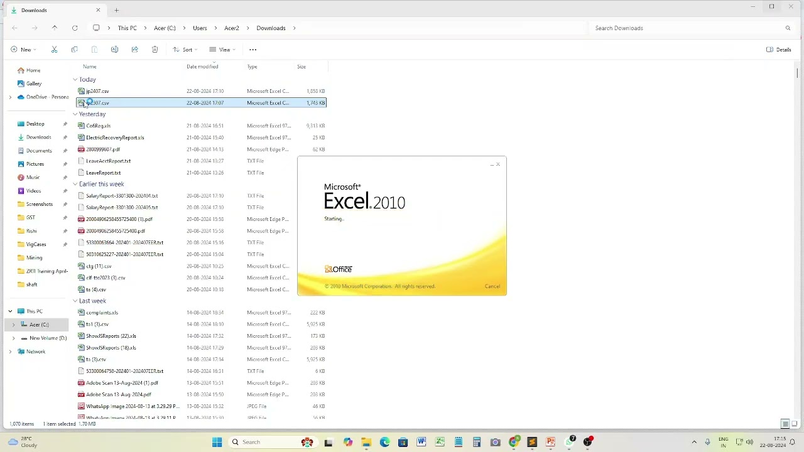Add a new Explorer tab
Viewport: 804px width, 452px height.
(x=116, y=10)
